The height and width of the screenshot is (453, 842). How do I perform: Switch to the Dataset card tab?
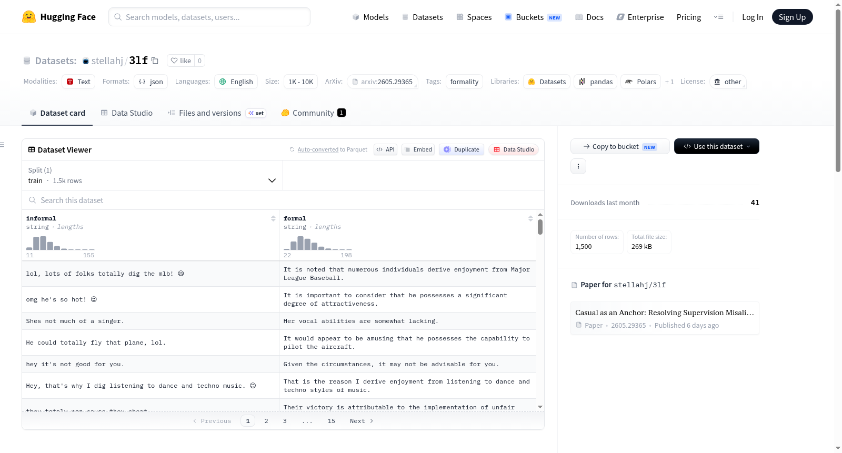point(57,113)
